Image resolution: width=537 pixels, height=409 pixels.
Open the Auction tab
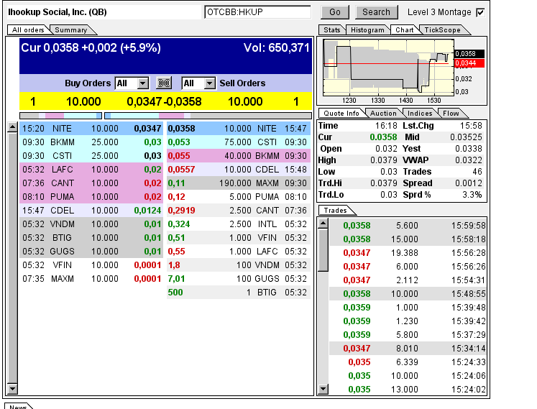[x=382, y=113]
